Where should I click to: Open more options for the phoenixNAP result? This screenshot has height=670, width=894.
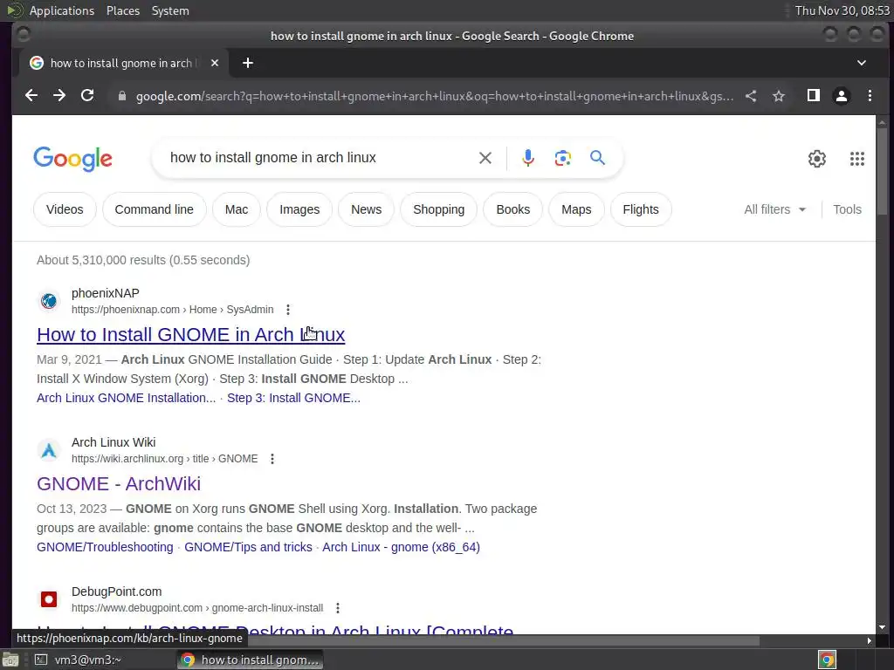pos(288,310)
